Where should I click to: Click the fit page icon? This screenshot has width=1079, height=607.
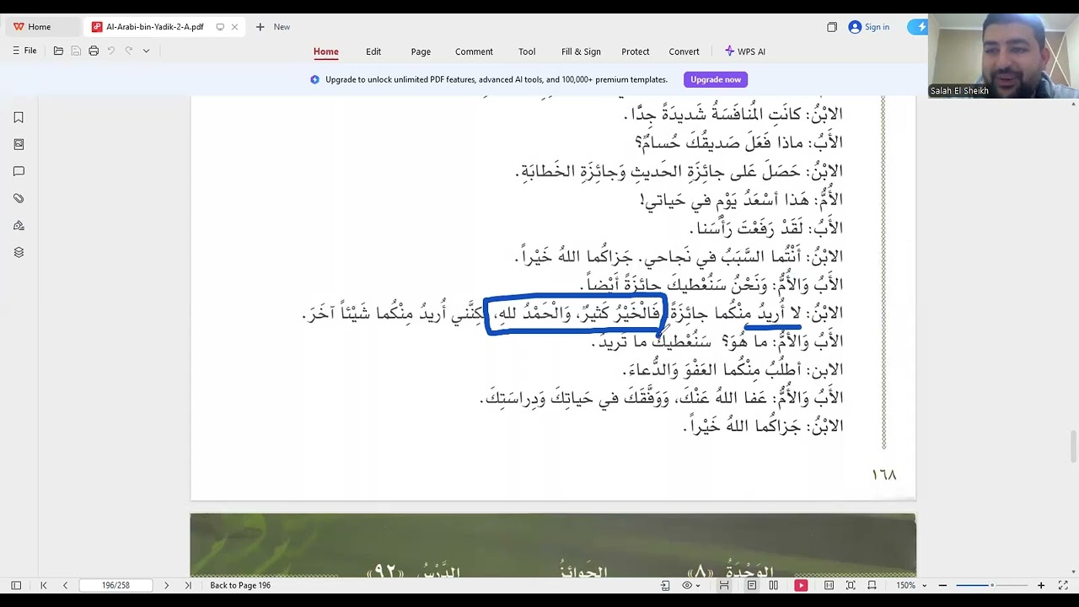[x=851, y=585]
